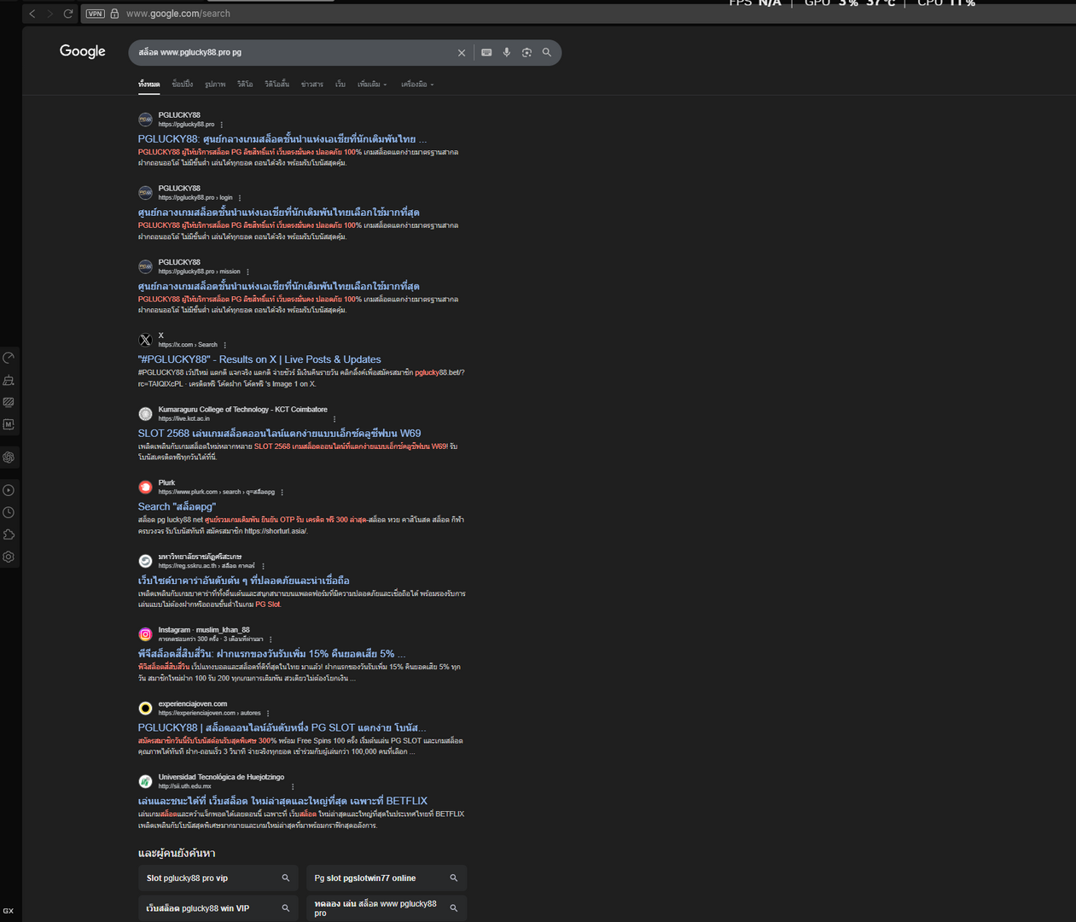Open the pglucky88.pro › login result title

(x=278, y=213)
